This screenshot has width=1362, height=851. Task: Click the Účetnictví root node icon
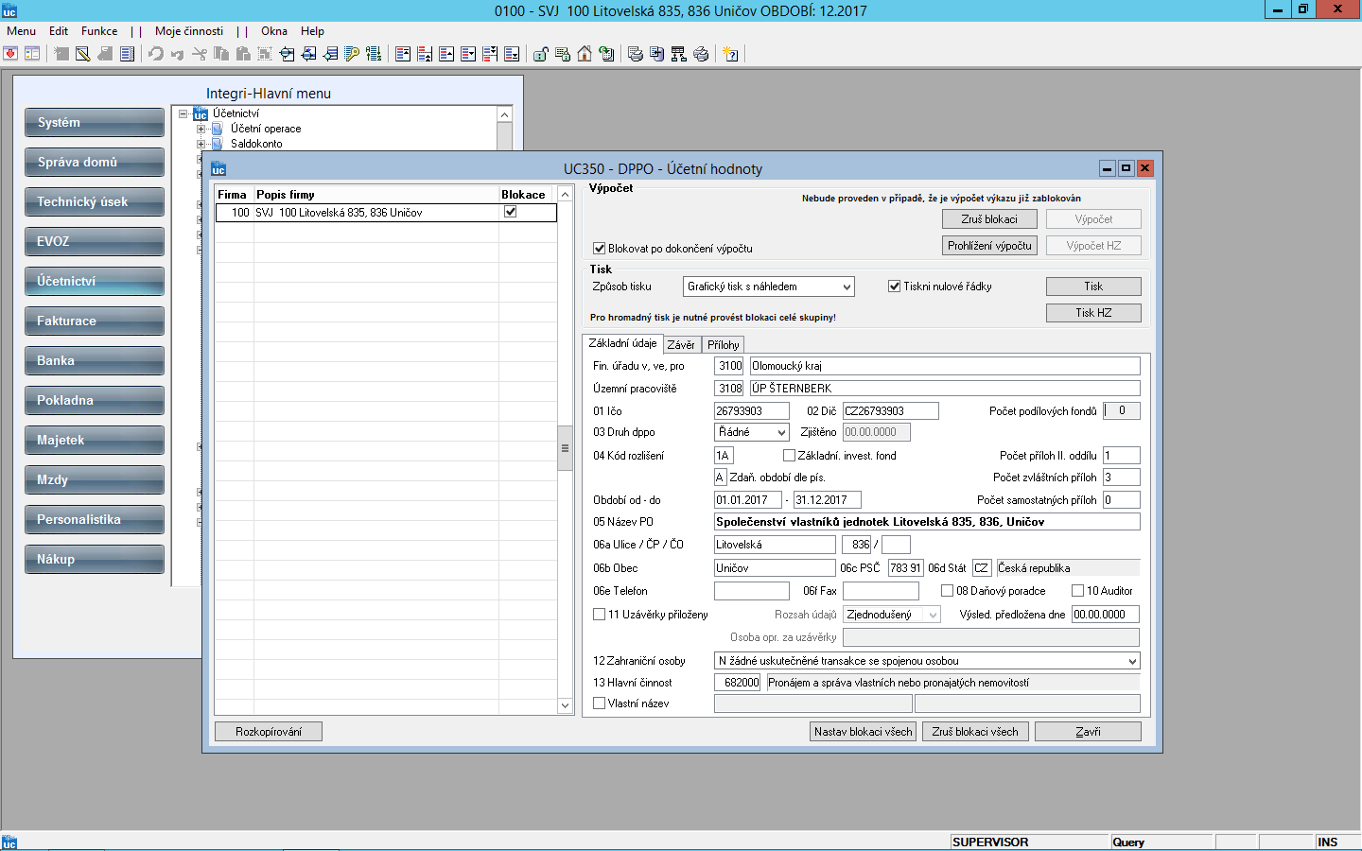[x=200, y=113]
